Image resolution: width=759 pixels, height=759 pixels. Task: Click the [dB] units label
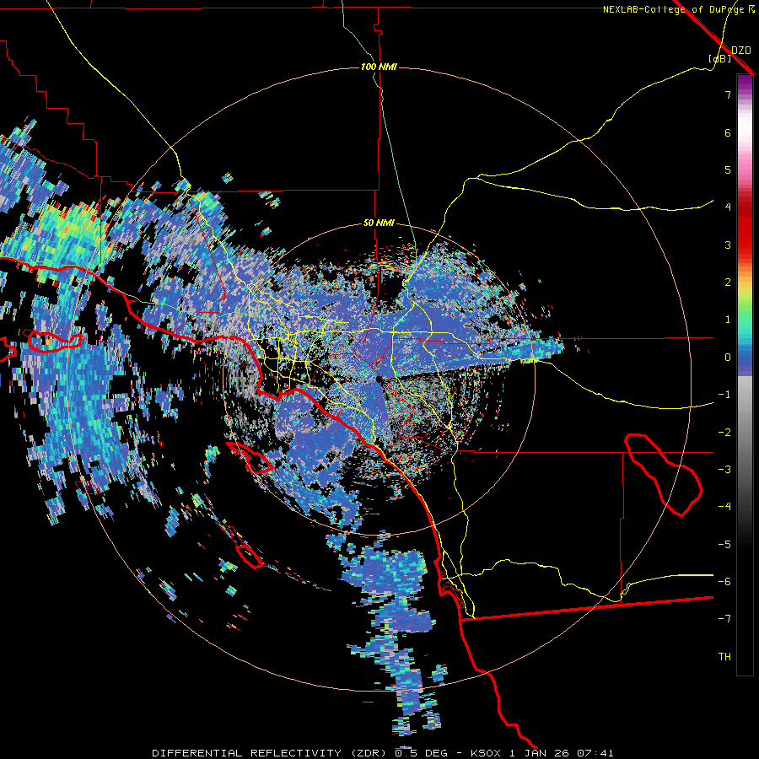click(x=720, y=59)
